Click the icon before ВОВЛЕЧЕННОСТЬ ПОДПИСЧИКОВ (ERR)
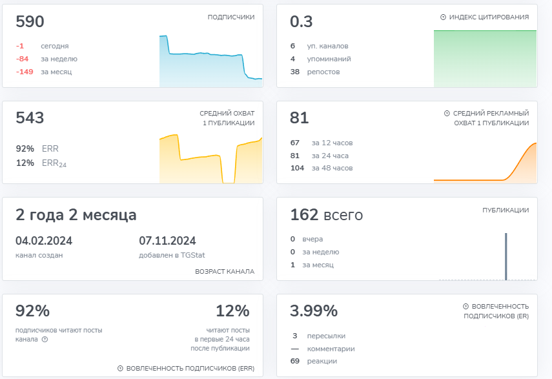The height and width of the screenshot is (379, 552). coord(120,369)
